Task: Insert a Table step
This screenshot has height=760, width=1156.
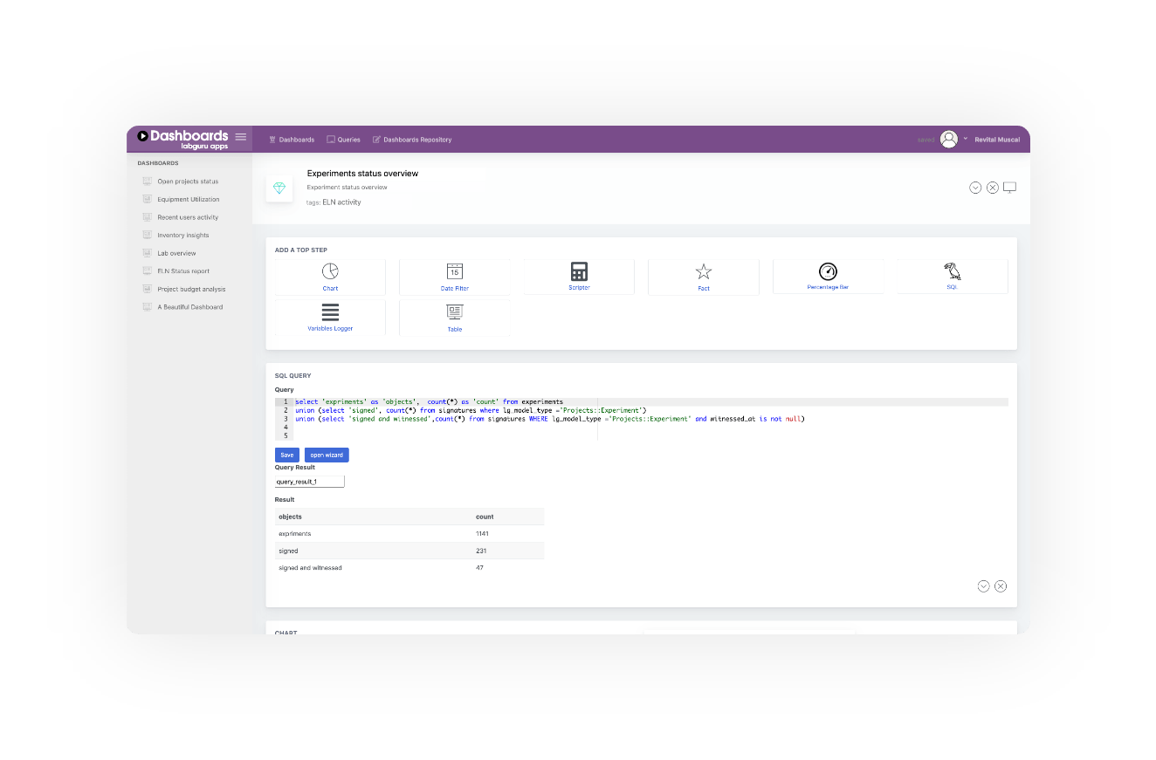Action: coord(454,313)
